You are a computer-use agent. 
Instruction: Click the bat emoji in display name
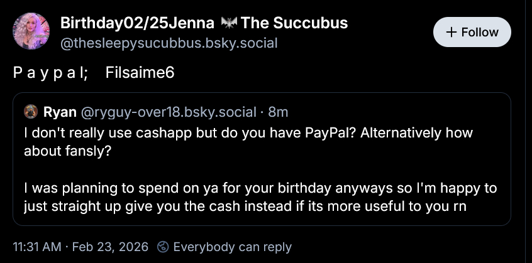230,24
